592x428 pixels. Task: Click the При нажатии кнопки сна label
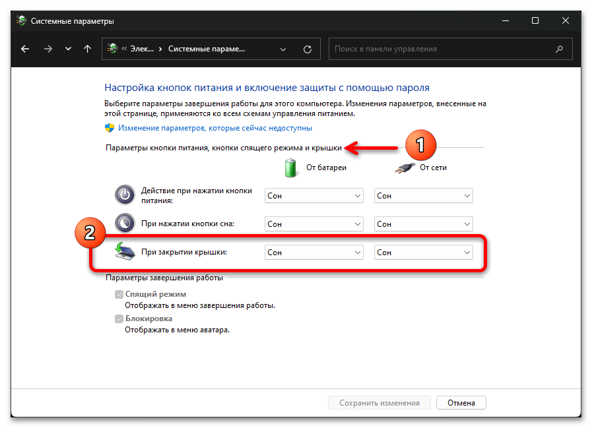click(x=187, y=224)
